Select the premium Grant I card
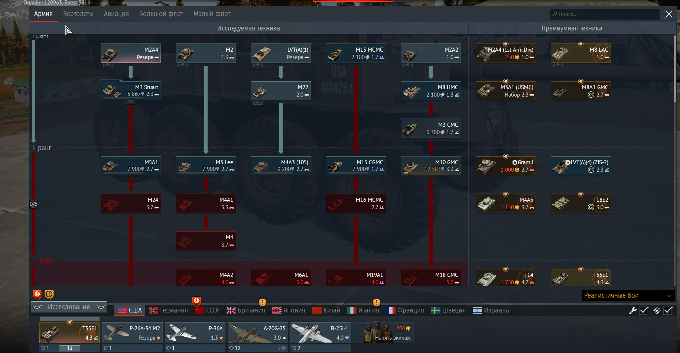 [506, 166]
